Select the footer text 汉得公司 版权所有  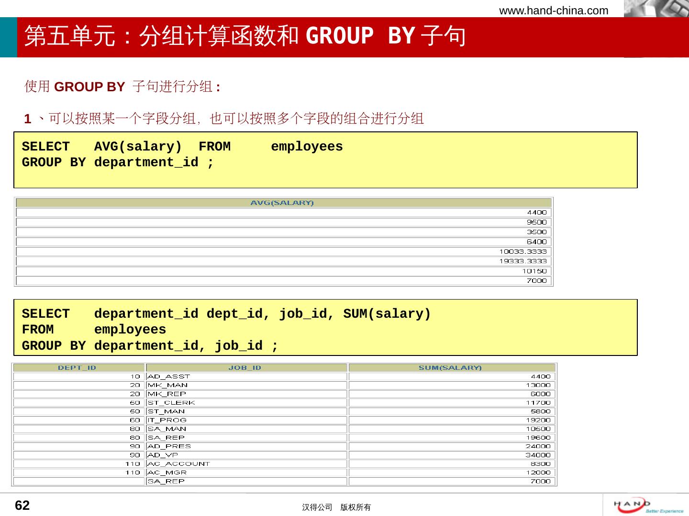pyautogui.click(x=336, y=507)
